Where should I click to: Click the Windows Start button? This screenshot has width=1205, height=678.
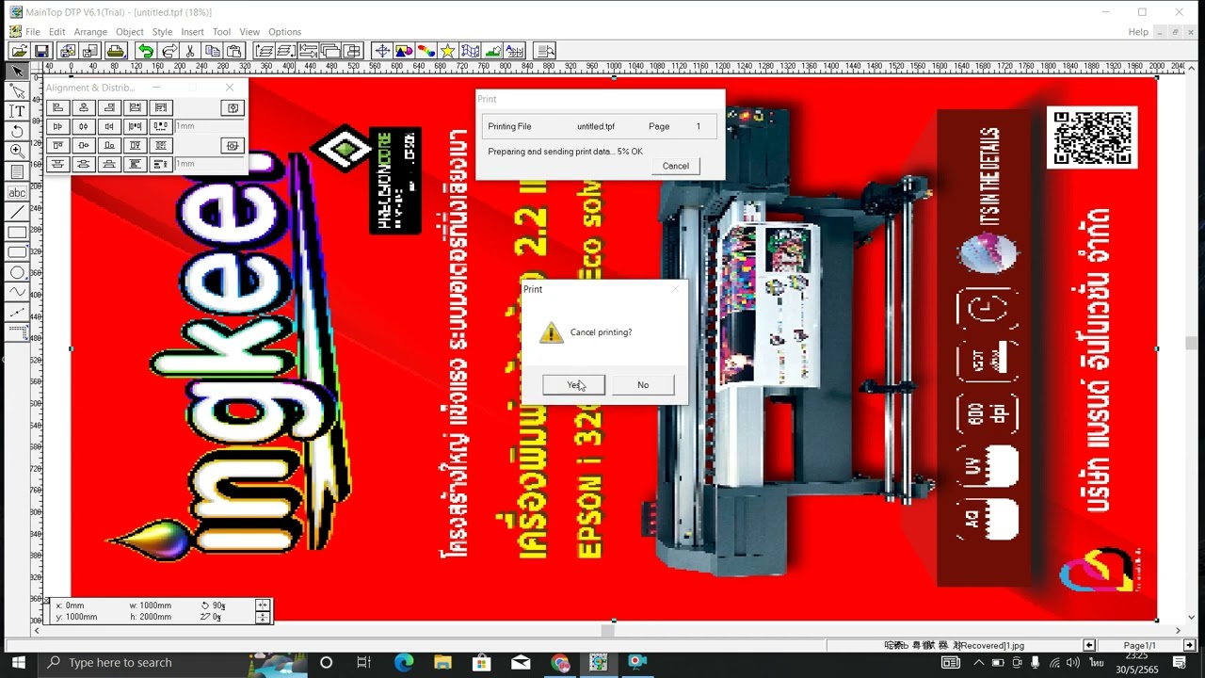tap(19, 662)
